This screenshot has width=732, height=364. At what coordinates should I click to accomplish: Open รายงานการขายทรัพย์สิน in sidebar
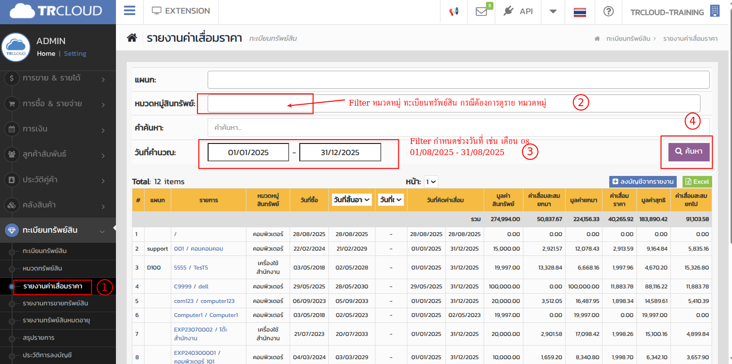click(x=55, y=303)
